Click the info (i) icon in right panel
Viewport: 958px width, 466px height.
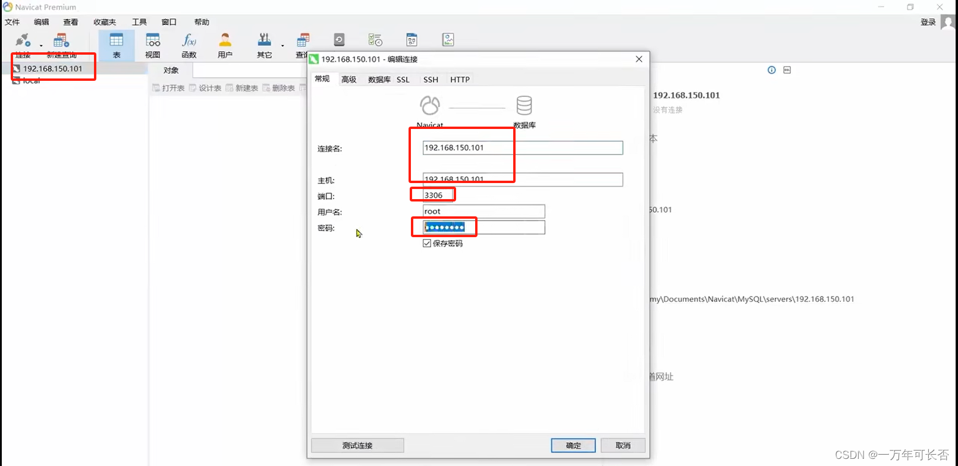pos(771,70)
